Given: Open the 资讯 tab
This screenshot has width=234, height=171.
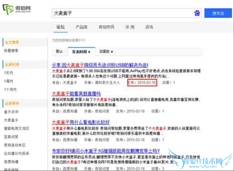Looking at the screenshot, I should point(149,27).
